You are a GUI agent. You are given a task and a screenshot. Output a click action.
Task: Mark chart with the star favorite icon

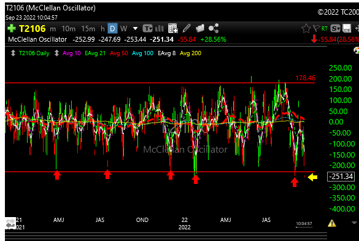pyautogui.click(x=306, y=29)
